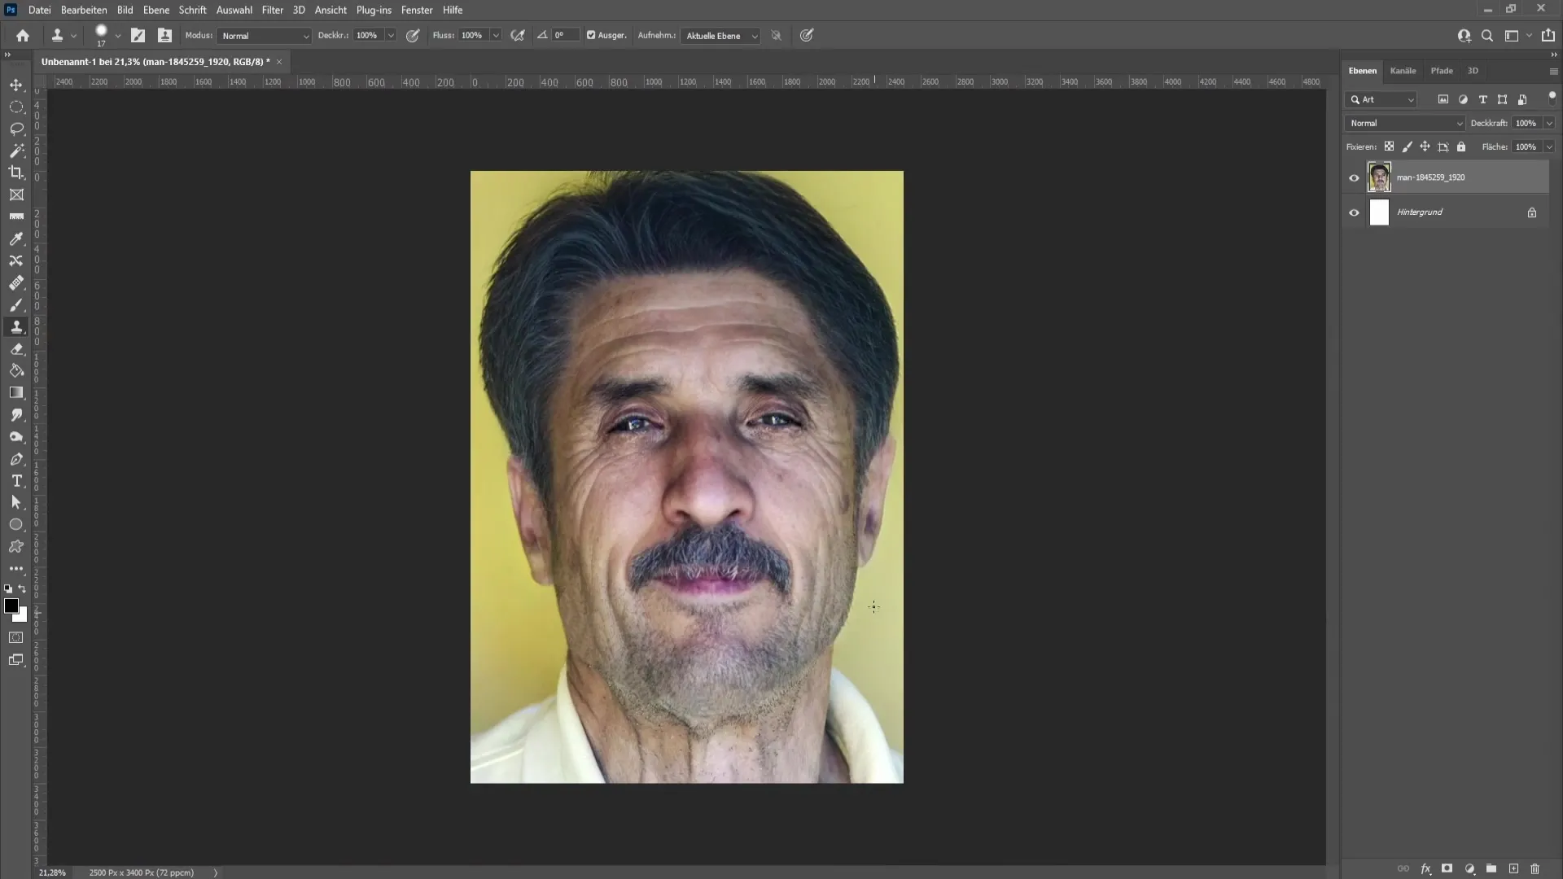
Task: Toggle Quick Mask mode
Action: point(16,637)
